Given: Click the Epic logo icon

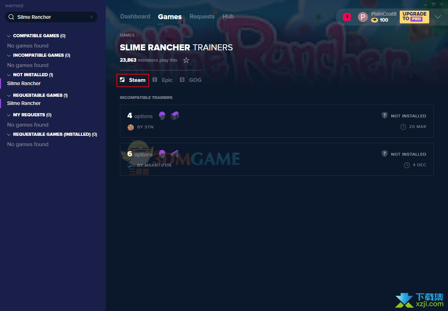Looking at the screenshot, I should click(x=155, y=80).
